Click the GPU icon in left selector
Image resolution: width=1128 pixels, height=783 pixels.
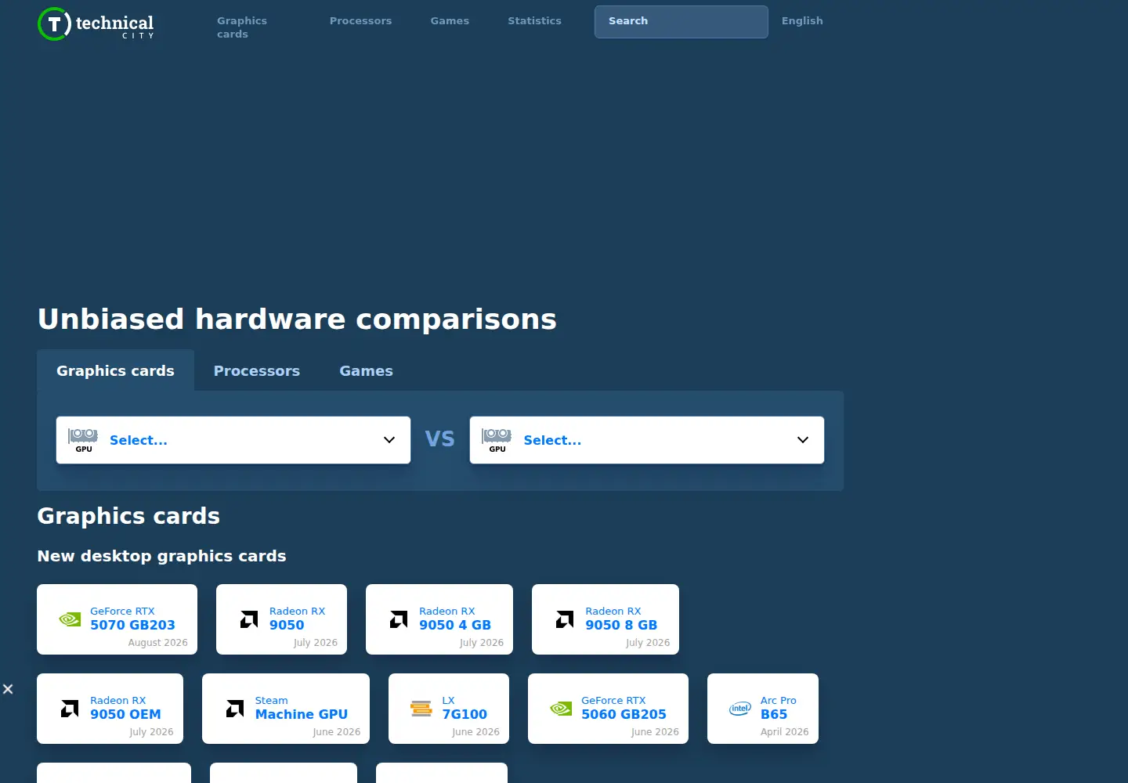[83, 440]
